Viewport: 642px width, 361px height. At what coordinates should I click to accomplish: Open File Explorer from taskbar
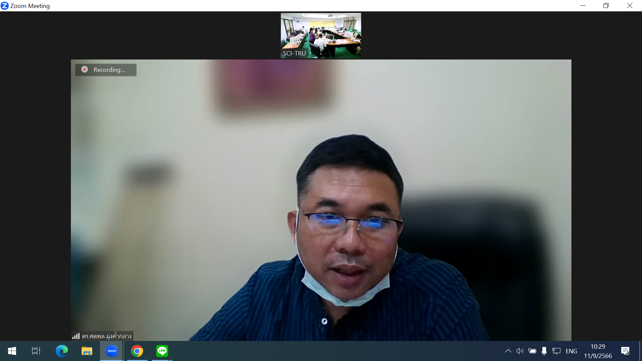(x=87, y=351)
